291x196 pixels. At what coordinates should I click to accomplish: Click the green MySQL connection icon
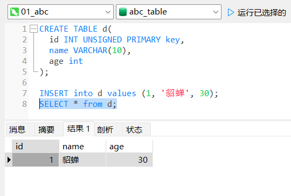coord(15,12)
